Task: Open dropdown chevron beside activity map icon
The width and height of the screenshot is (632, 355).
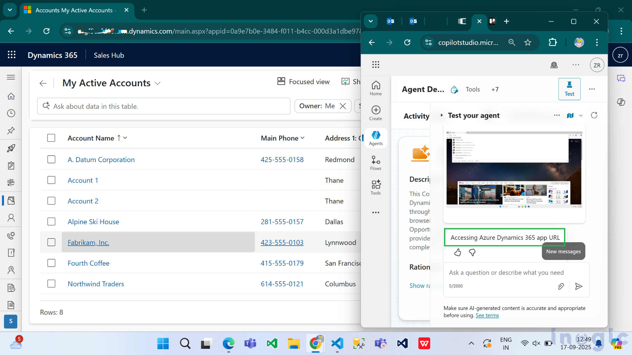Action: (x=581, y=116)
